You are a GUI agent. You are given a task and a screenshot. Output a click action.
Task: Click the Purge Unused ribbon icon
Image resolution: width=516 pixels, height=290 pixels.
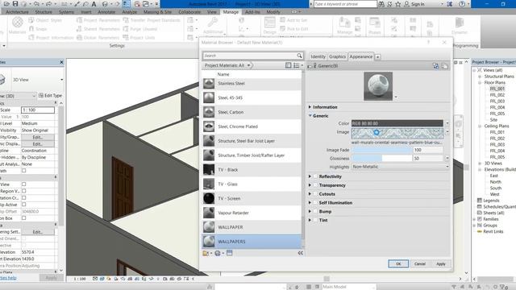tap(126, 29)
